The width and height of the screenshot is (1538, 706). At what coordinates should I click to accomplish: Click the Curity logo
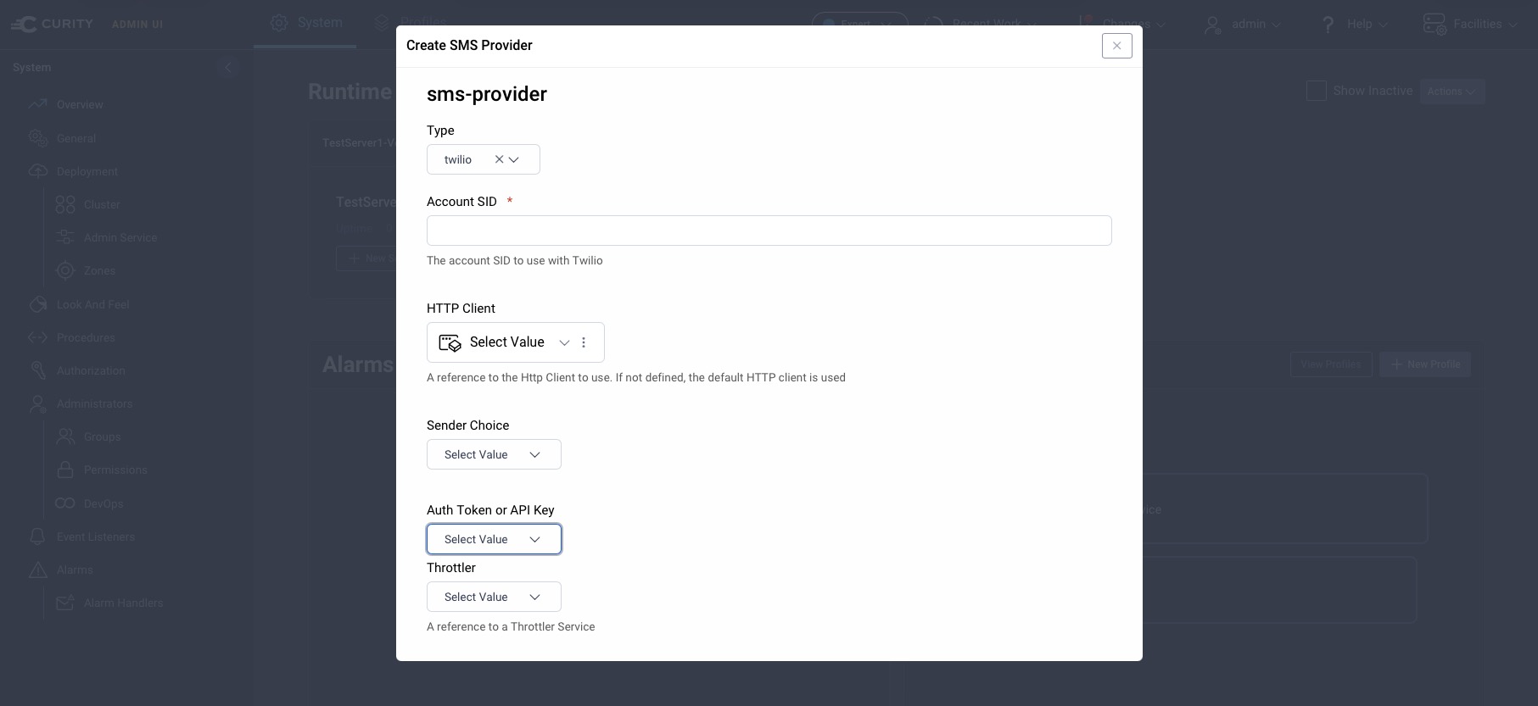pyautogui.click(x=53, y=24)
